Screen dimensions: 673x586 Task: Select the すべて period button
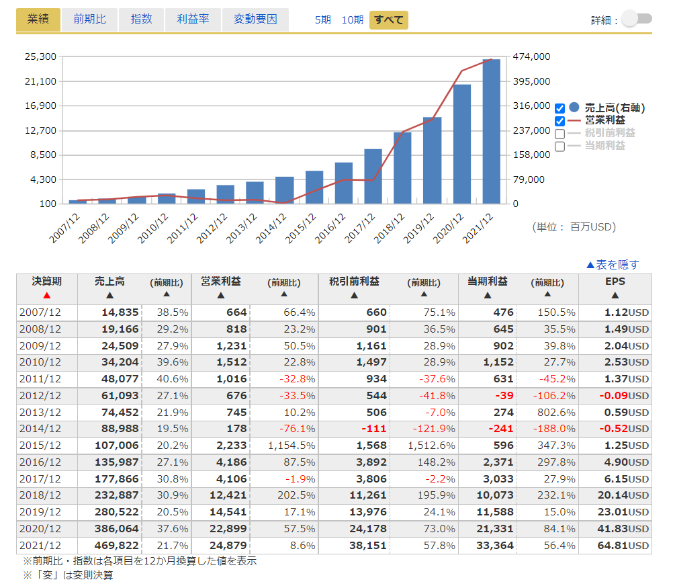[389, 20]
